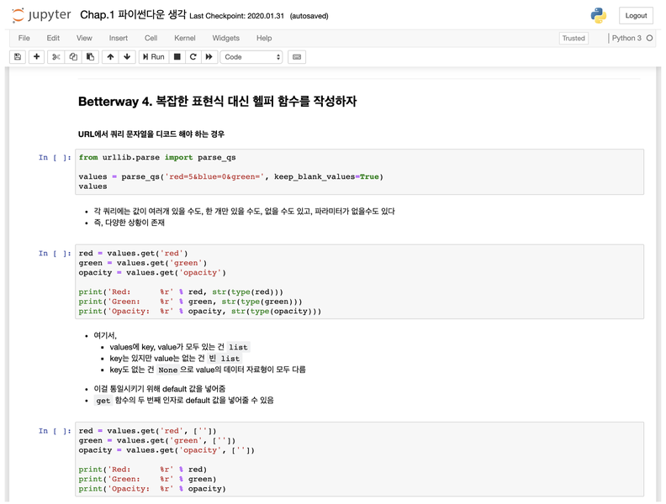Image resolution: width=666 pixels, height=504 pixels.
Task: Restart kernel and run all fast-forward icon
Action: (209, 57)
